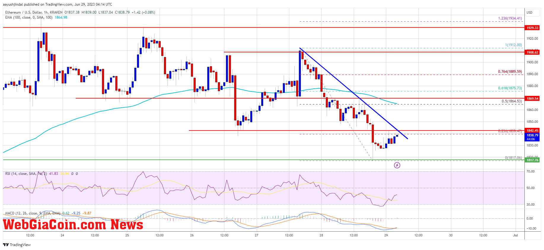544x250 pixels.
Task: Select the EMA (100, close, 0, SMA, 100) legend
Action: click(x=29, y=17)
